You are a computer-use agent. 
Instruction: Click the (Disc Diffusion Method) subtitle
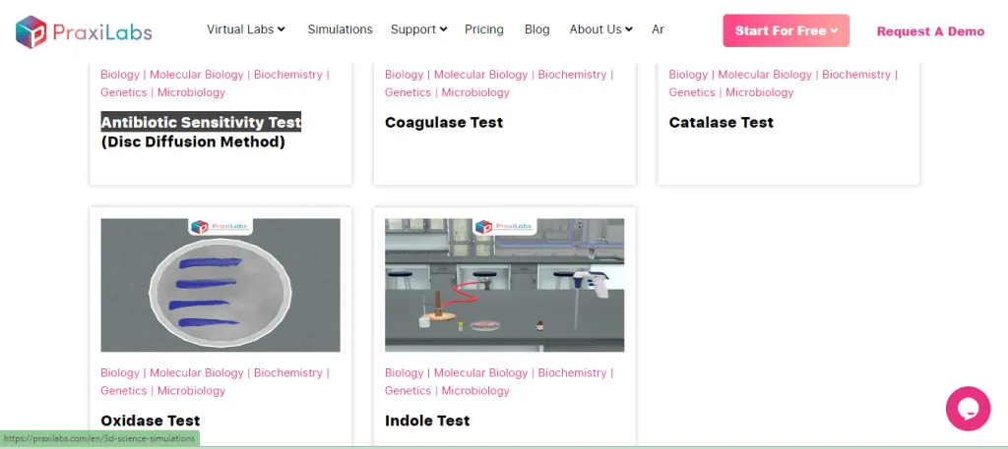click(193, 141)
